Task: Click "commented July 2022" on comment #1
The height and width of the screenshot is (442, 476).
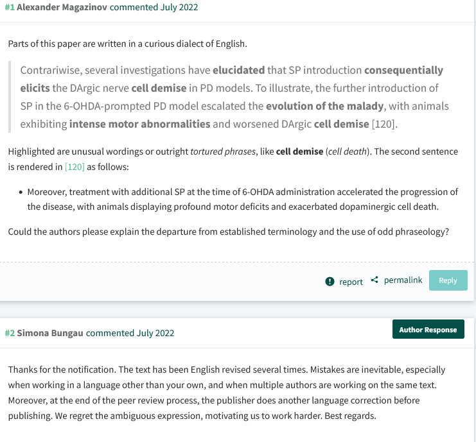Action: click(154, 8)
